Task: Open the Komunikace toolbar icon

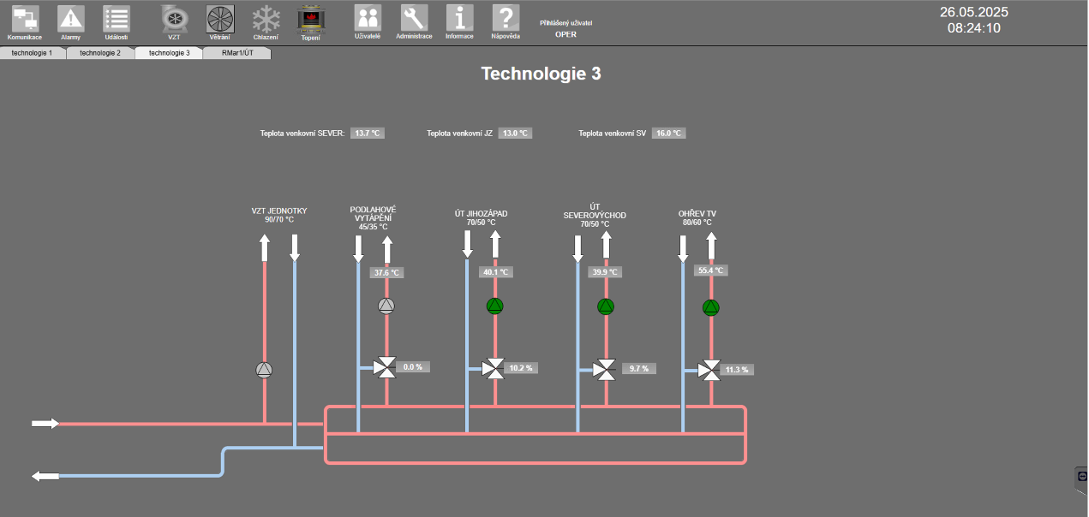Action: click(25, 19)
